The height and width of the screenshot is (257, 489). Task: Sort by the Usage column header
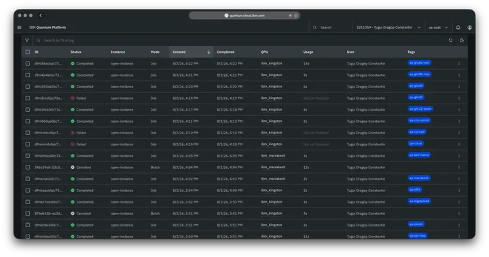(x=308, y=52)
